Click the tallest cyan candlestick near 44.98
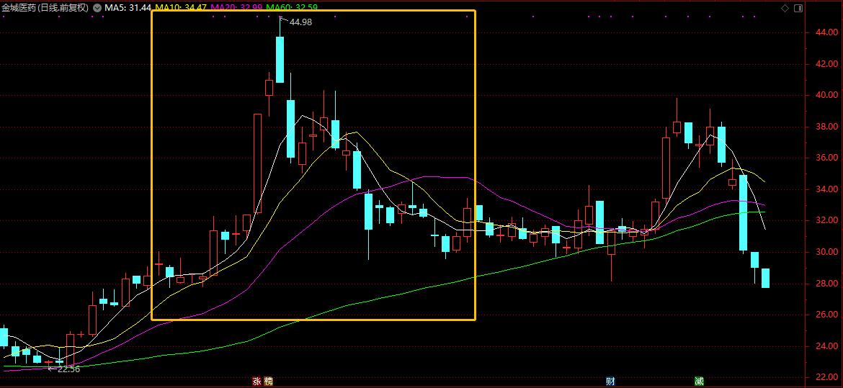Viewport: 843px width, 388px height. tap(280, 59)
